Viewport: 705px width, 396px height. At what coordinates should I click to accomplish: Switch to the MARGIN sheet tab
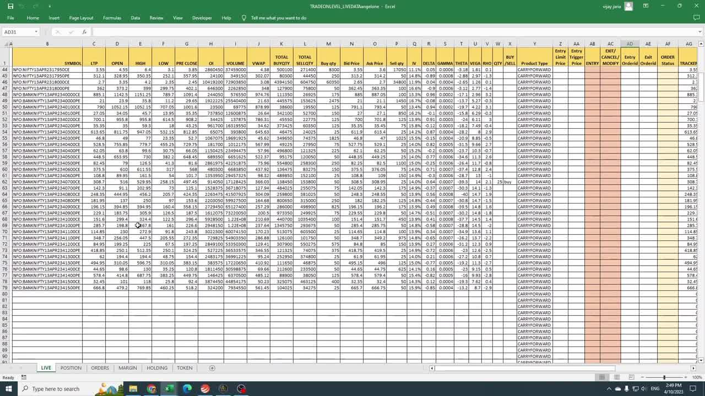coord(128,368)
